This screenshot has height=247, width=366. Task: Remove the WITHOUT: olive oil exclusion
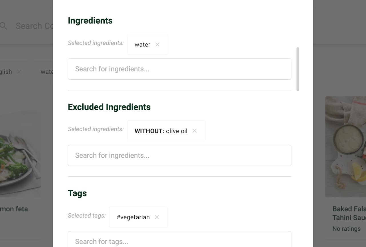[194, 131]
